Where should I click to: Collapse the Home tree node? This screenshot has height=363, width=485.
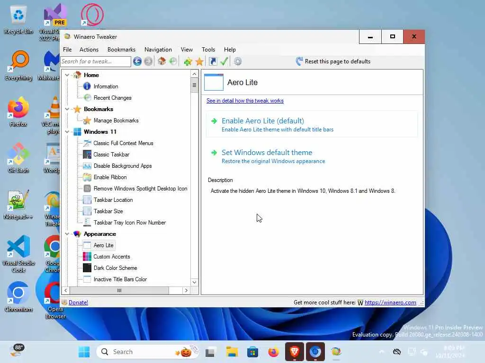click(67, 75)
